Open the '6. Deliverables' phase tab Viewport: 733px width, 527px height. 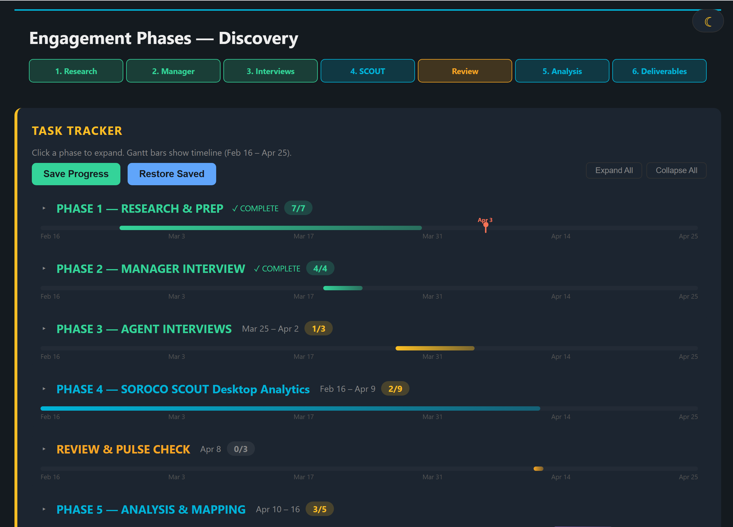tap(659, 71)
